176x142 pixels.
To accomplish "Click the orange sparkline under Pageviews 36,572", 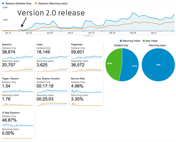I will pyautogui.click(x=87, y=70).
